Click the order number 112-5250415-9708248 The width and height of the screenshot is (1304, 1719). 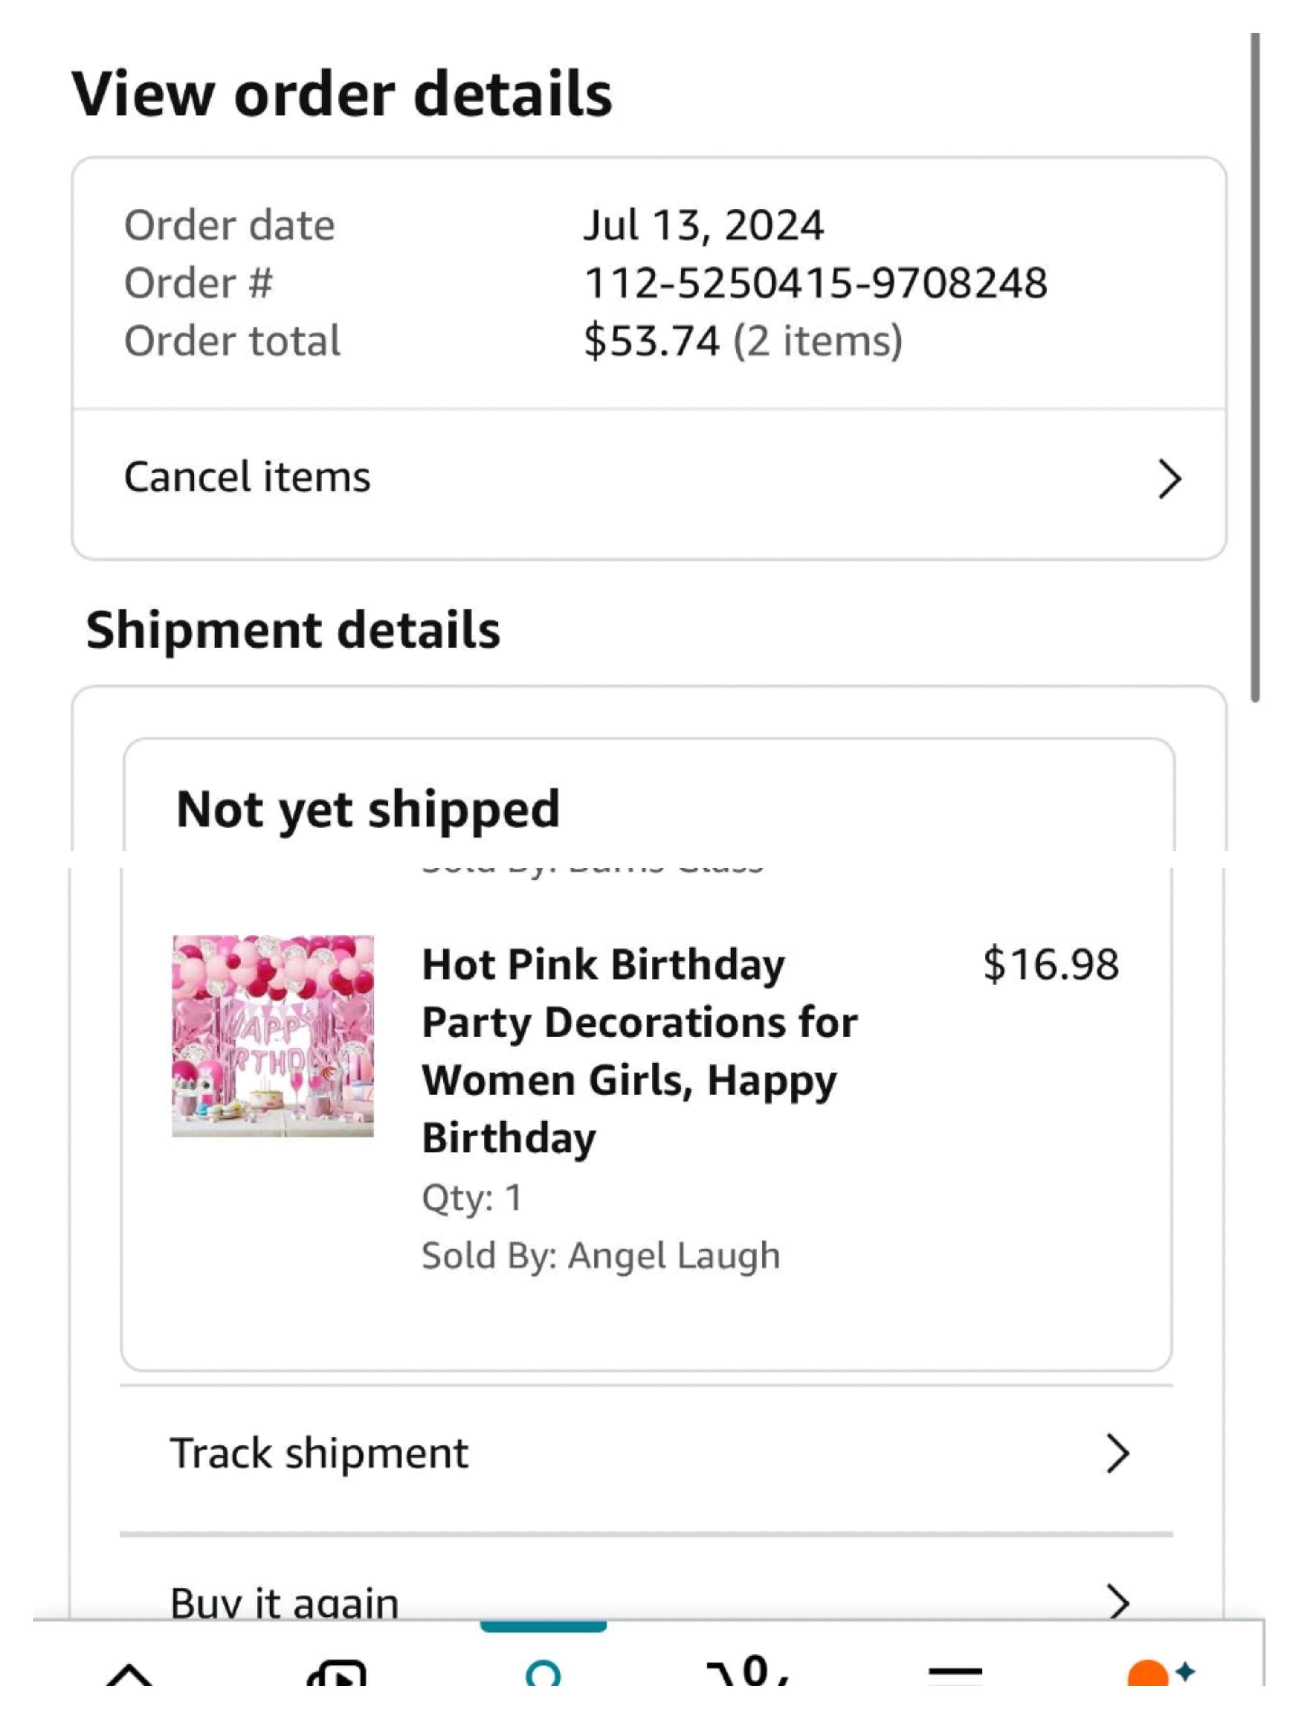coord(815,283)
